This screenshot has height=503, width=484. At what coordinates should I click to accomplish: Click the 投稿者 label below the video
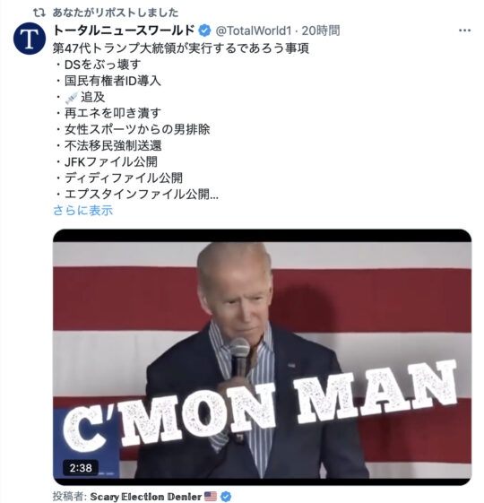pos(70,497)
